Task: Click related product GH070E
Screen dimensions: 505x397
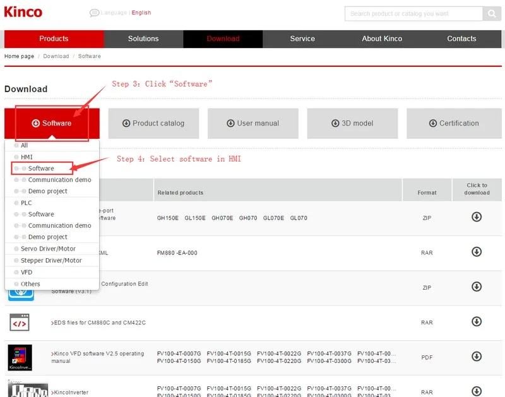Action: click(222, 218)
